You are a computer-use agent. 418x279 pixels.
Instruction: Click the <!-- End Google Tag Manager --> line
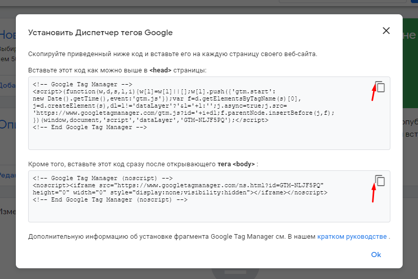[90, 128]
